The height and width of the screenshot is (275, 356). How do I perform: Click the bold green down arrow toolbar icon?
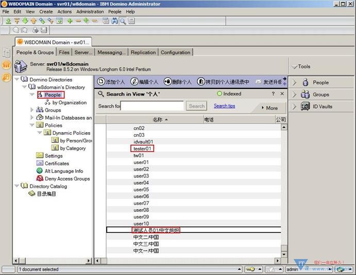25,21
